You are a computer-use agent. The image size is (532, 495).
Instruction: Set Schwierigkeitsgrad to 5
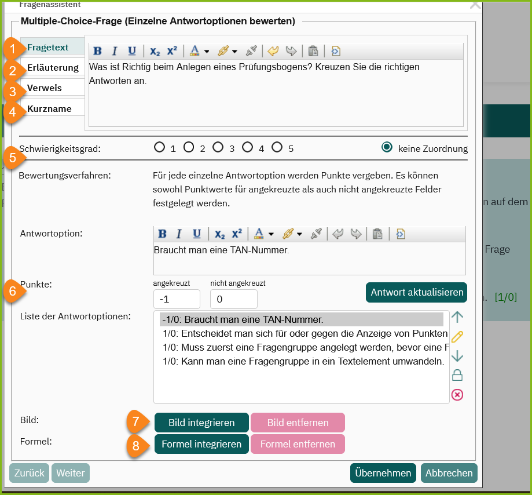277,147
